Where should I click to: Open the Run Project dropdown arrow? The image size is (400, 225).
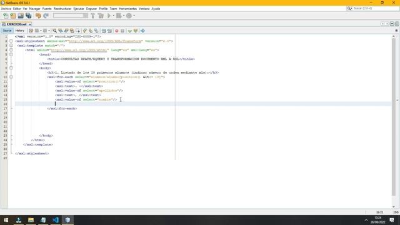tap(114, 16)
